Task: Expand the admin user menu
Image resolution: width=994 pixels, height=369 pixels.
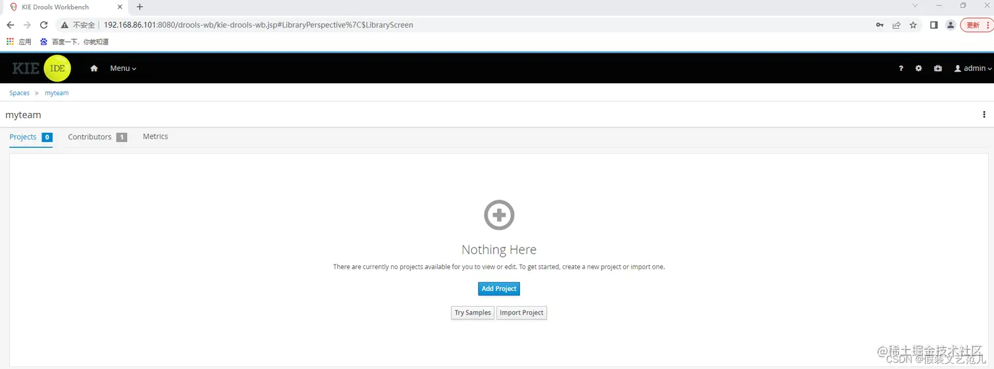Action: [973, 68]
